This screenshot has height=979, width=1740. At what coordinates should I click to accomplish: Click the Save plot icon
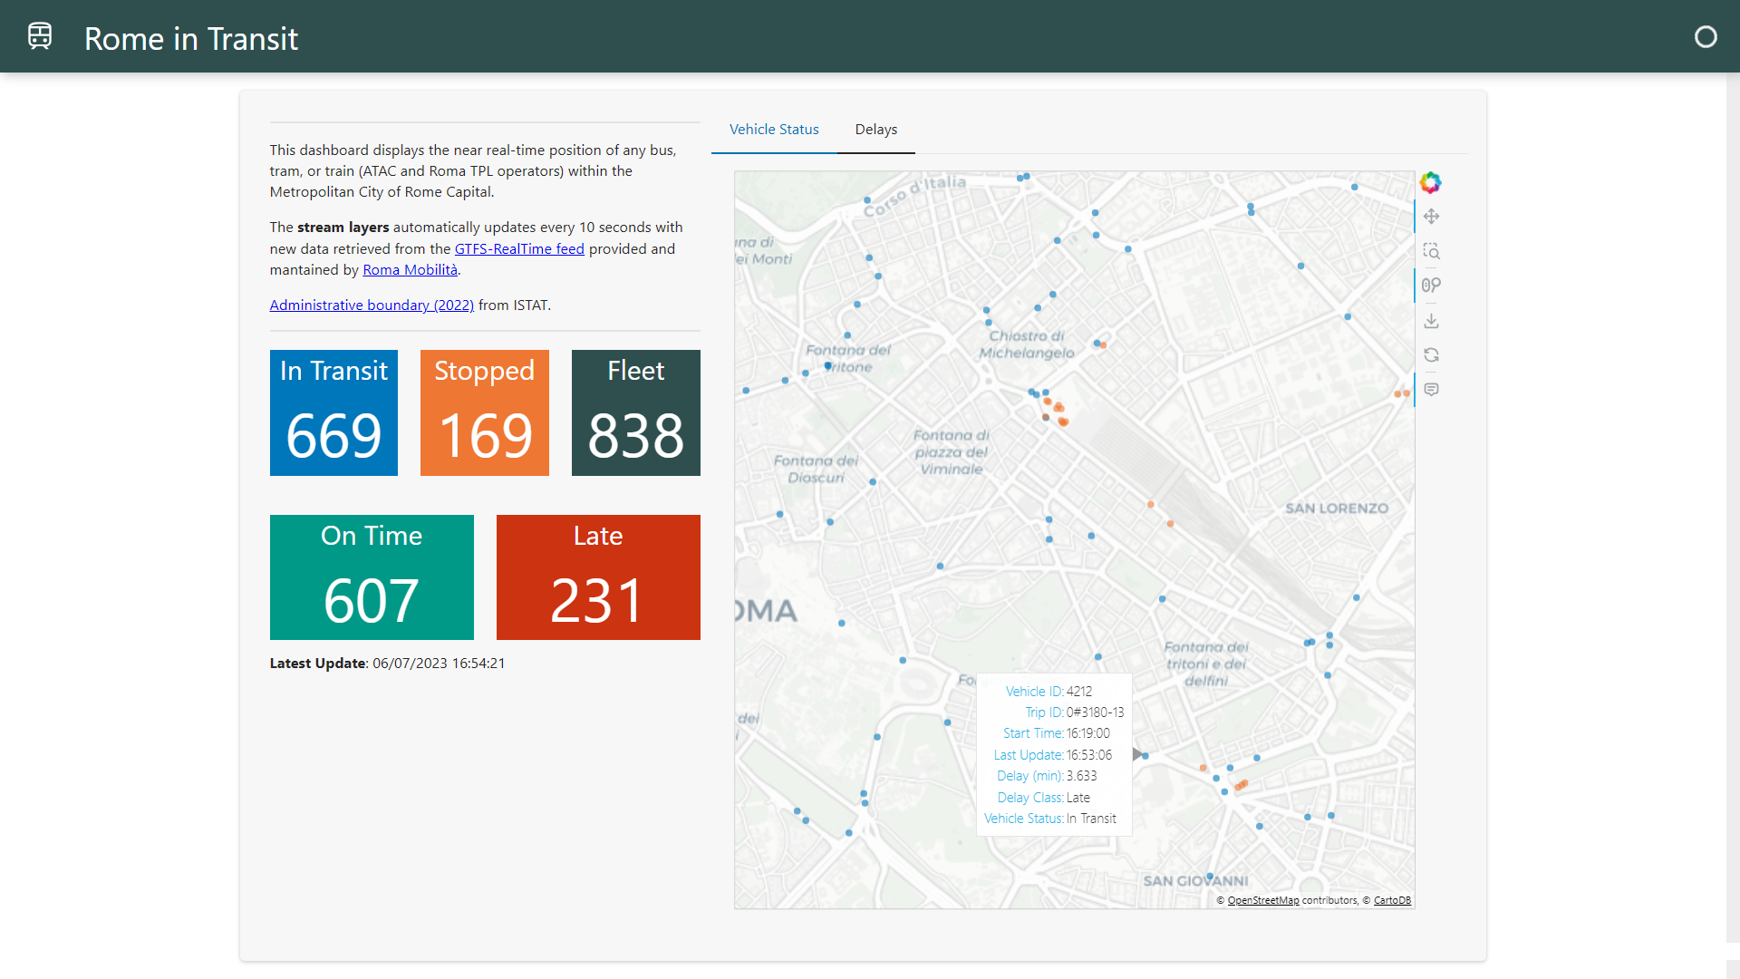[x=1431, y=321]
